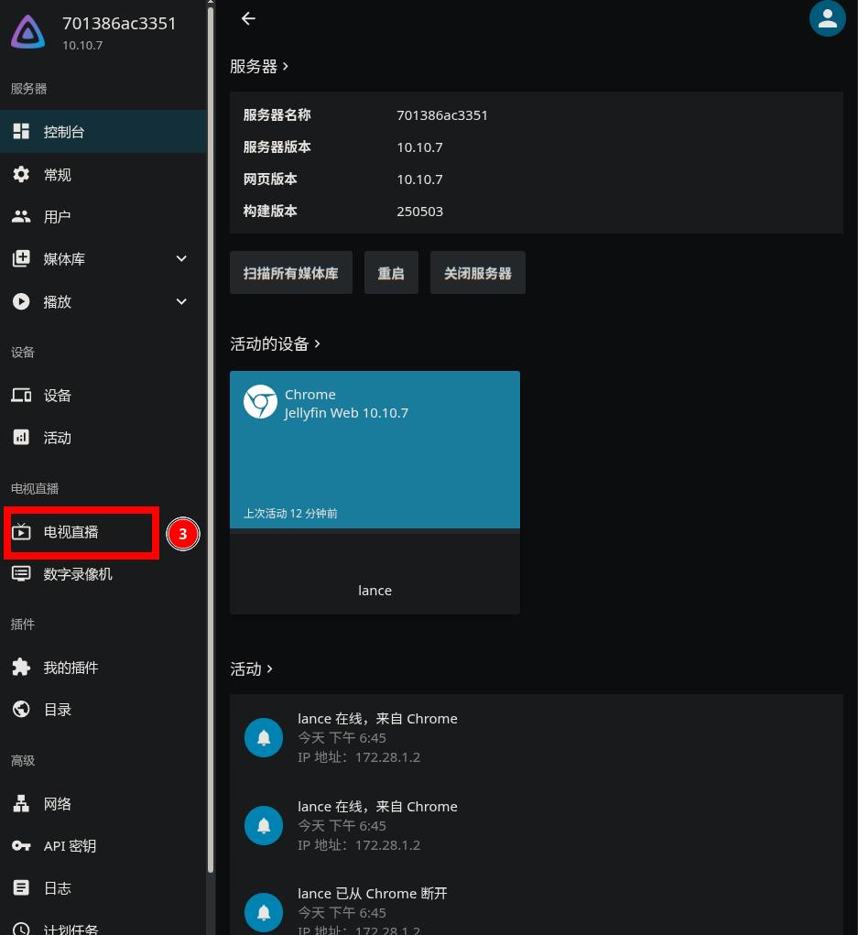Open the user profile avatar icon

pyautogui.click(x=827, y=18)
